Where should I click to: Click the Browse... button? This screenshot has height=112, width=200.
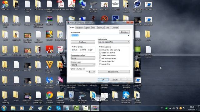click(x=124, y=32)
